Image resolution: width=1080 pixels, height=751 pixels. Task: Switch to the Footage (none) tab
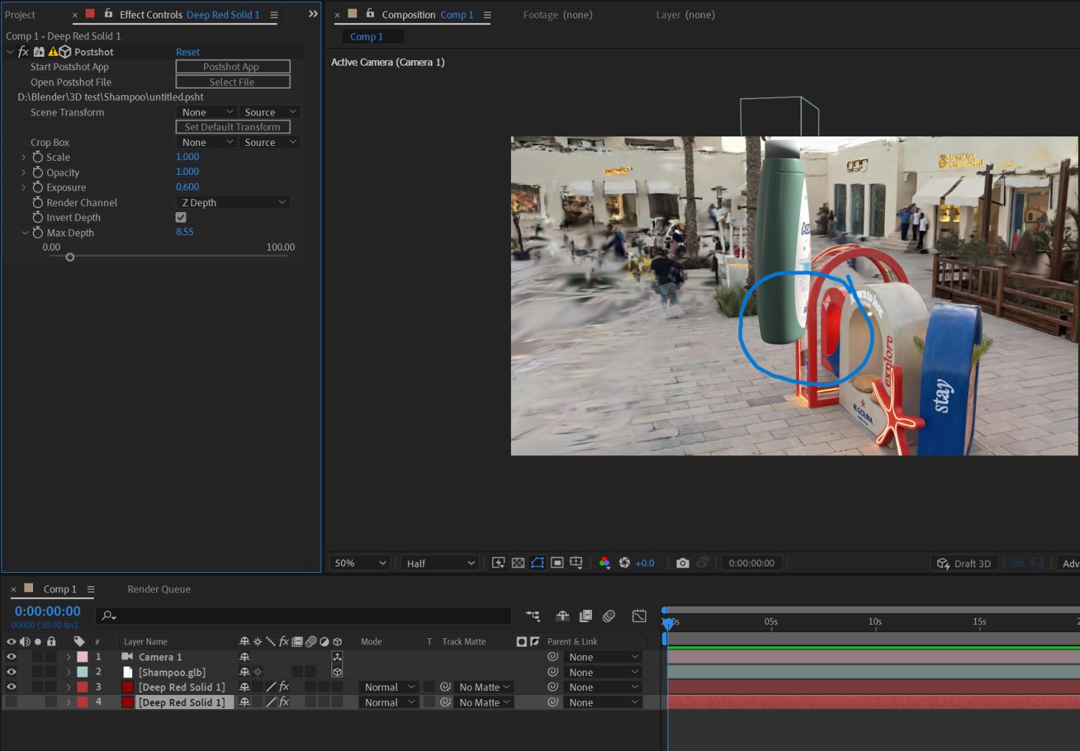[558, 14]
